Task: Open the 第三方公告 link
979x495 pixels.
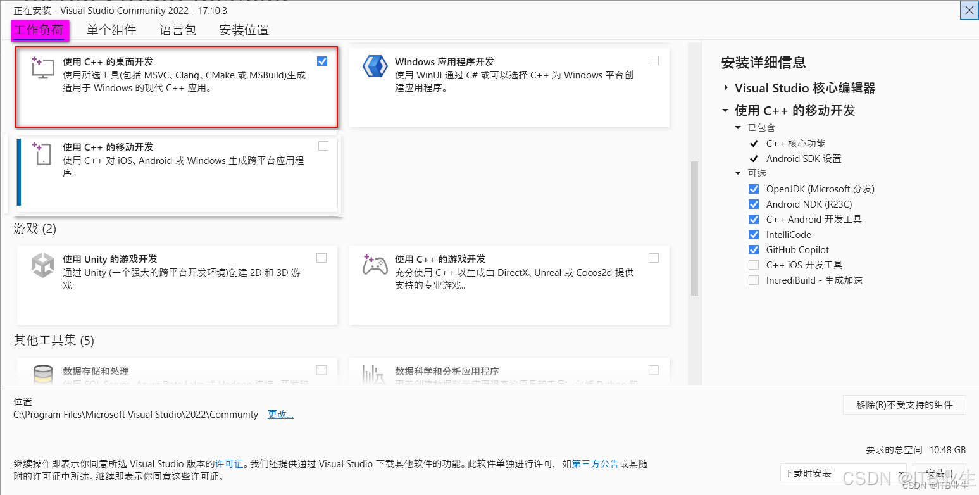Action: [595, 464]
